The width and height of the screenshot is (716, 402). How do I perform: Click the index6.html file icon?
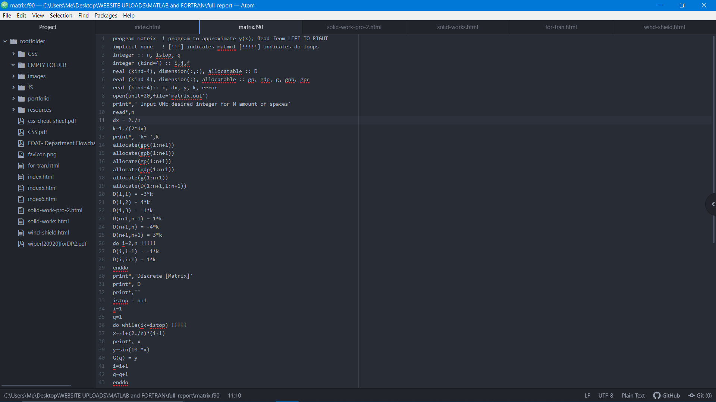tap(21, 199)
